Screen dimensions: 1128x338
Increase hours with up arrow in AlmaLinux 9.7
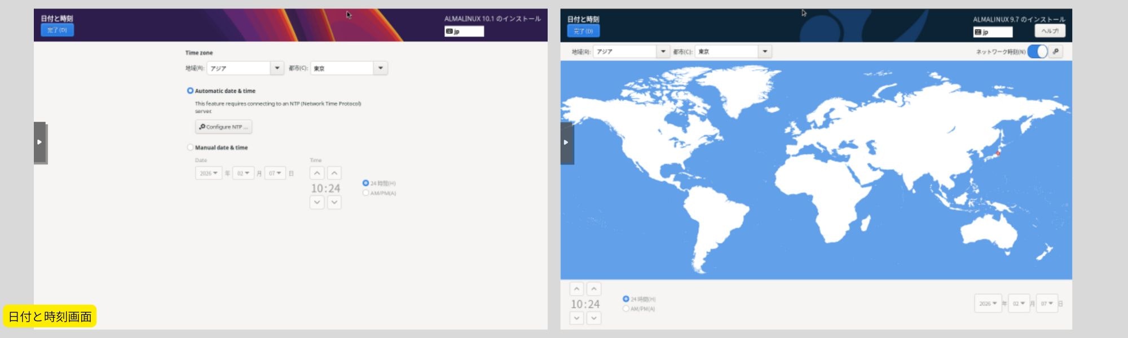576,289
